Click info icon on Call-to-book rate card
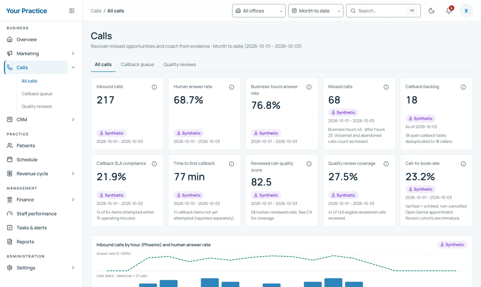Image resolution: width=481 pixels, height=287 pixels. point(463,164)
